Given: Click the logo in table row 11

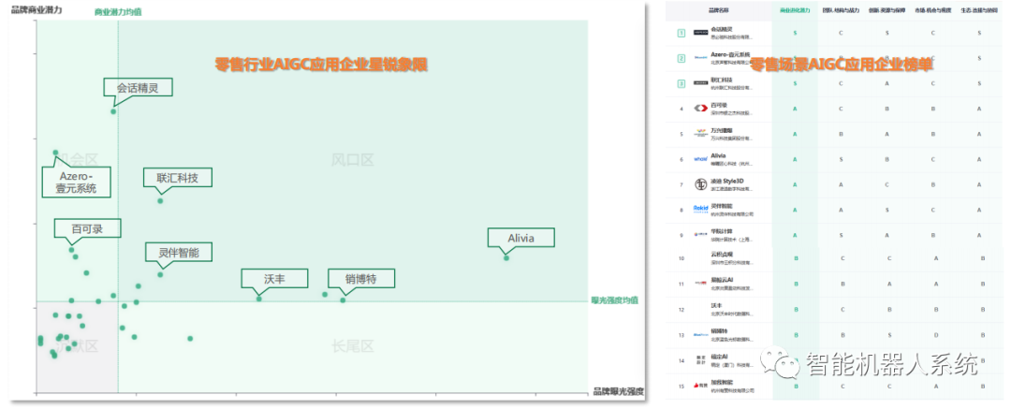Looking at the screenshot, I should (701, 284).
